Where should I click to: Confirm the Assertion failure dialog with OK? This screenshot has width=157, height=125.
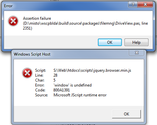coord(110,42)
